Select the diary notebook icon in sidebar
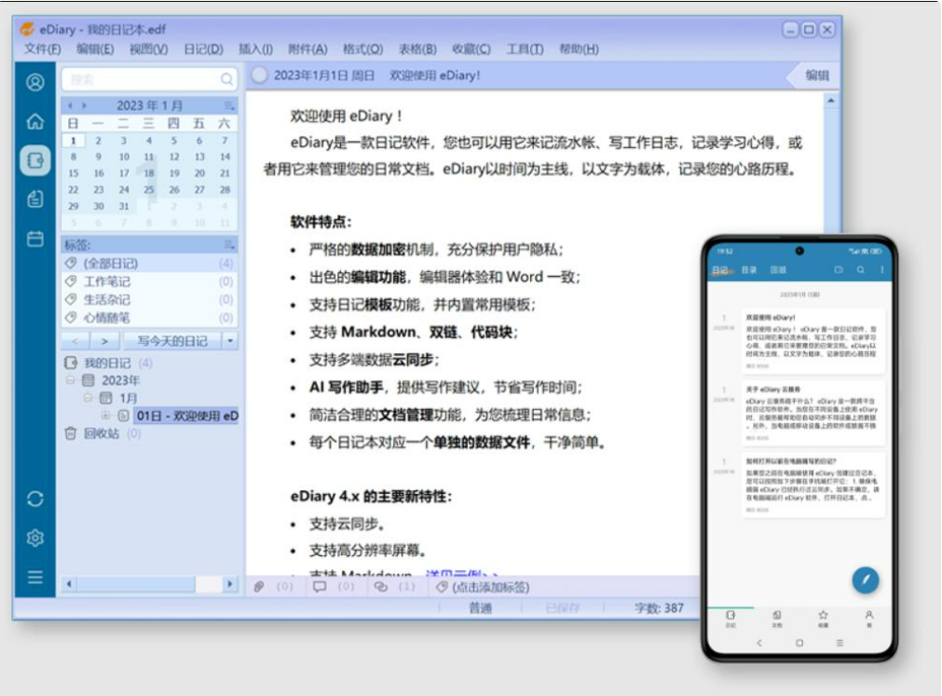The width and height of the screenshot is (942, 696). point(34,160)
